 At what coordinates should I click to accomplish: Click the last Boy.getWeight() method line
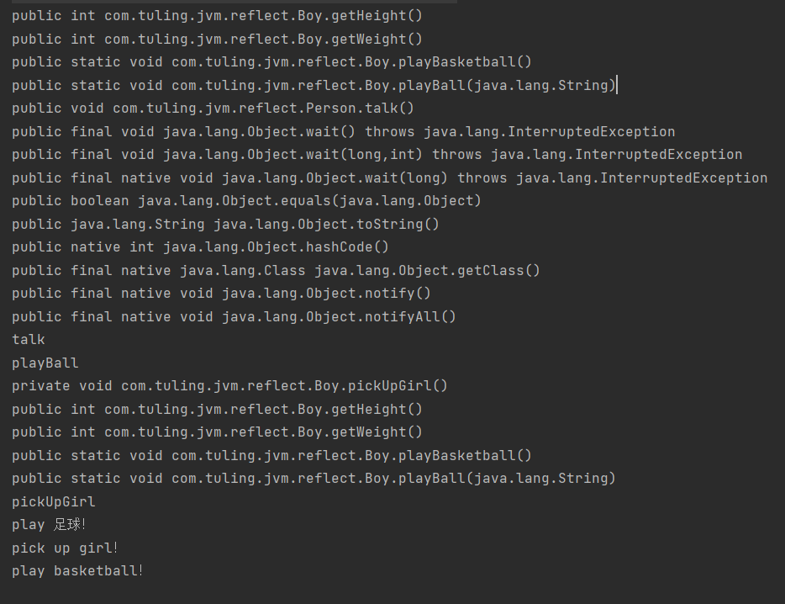coord(217,432)
